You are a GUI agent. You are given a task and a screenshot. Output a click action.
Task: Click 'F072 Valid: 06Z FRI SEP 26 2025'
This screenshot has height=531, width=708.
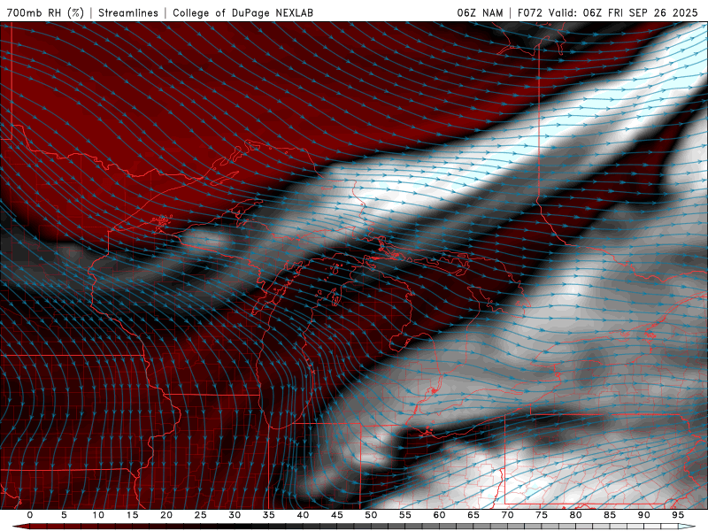click(x=608, y=12)
